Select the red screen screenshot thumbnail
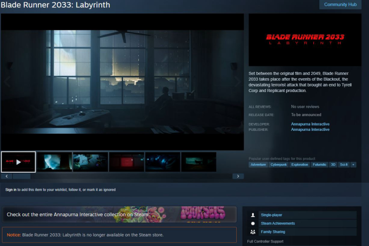The image size is (369, 246). pyautogui.click(x=126, y=162)
